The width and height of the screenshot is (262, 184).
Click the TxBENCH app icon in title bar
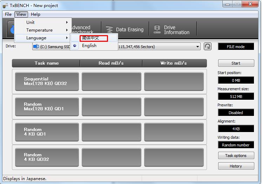point(5,6)
